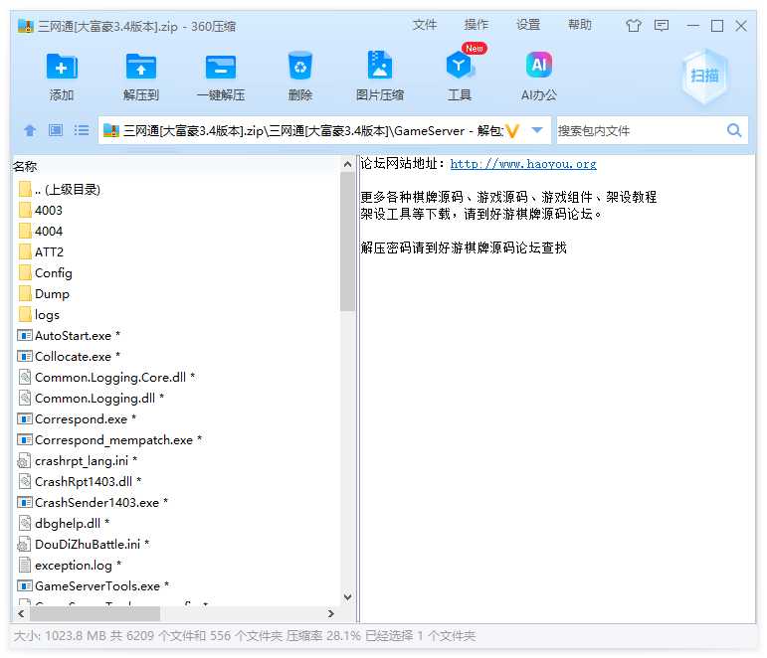Select the Common.Logging.Core.dll file icon
The height and width of the screenshot is (658, 767).
25,377
